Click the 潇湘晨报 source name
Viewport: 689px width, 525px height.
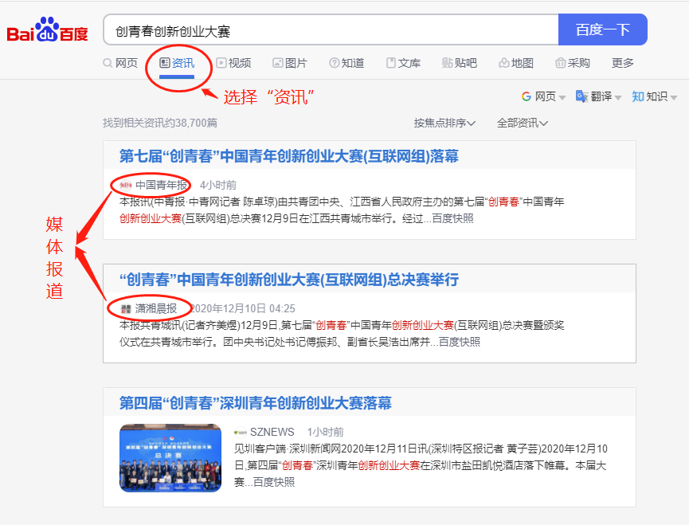pyautogui.click(x=156, y=308)
